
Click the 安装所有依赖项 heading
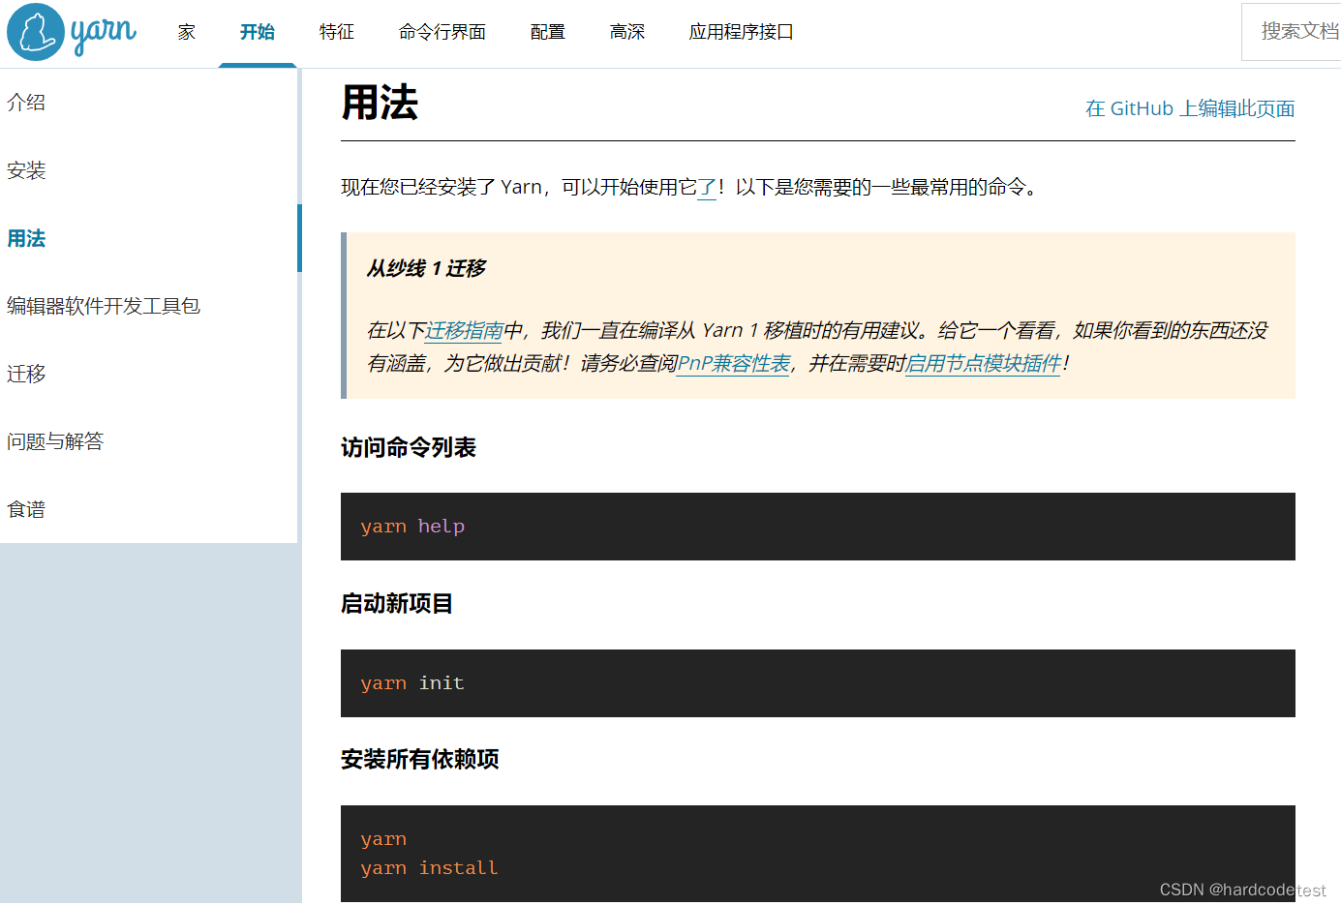click(x=420, y=760)
